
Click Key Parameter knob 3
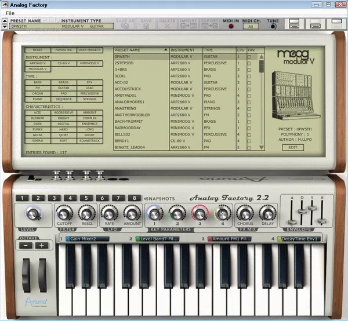click(x=200, y=213)
